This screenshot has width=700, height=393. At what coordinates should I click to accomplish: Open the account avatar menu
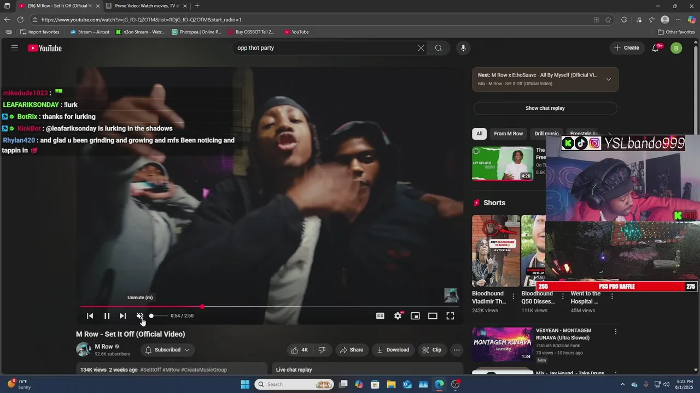[x=676, y=48]
